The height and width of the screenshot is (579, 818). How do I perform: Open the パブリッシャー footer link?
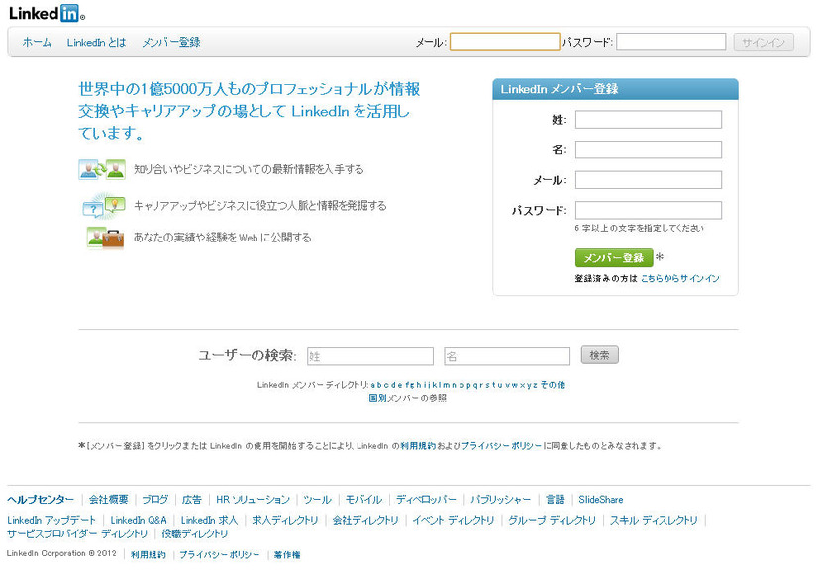[501, 500]
